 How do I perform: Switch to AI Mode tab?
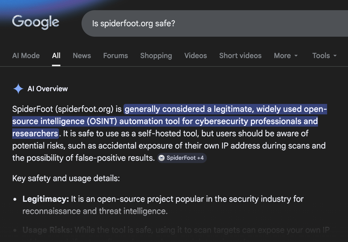(26, 56)
